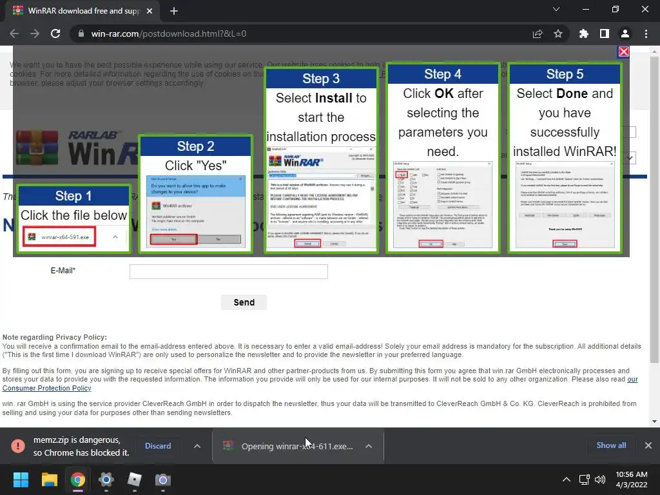The image size is (660, 495).
Task: Open the Roblox taskbar icon
Action: 134,480
